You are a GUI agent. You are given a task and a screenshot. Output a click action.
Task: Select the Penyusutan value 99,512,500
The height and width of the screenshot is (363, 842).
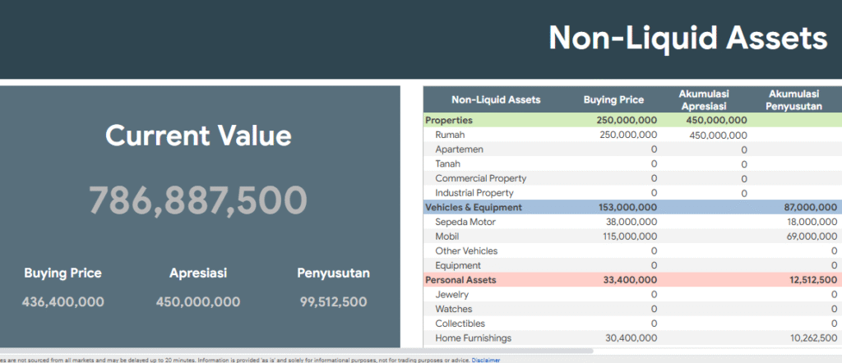click(x=333, y=302)
